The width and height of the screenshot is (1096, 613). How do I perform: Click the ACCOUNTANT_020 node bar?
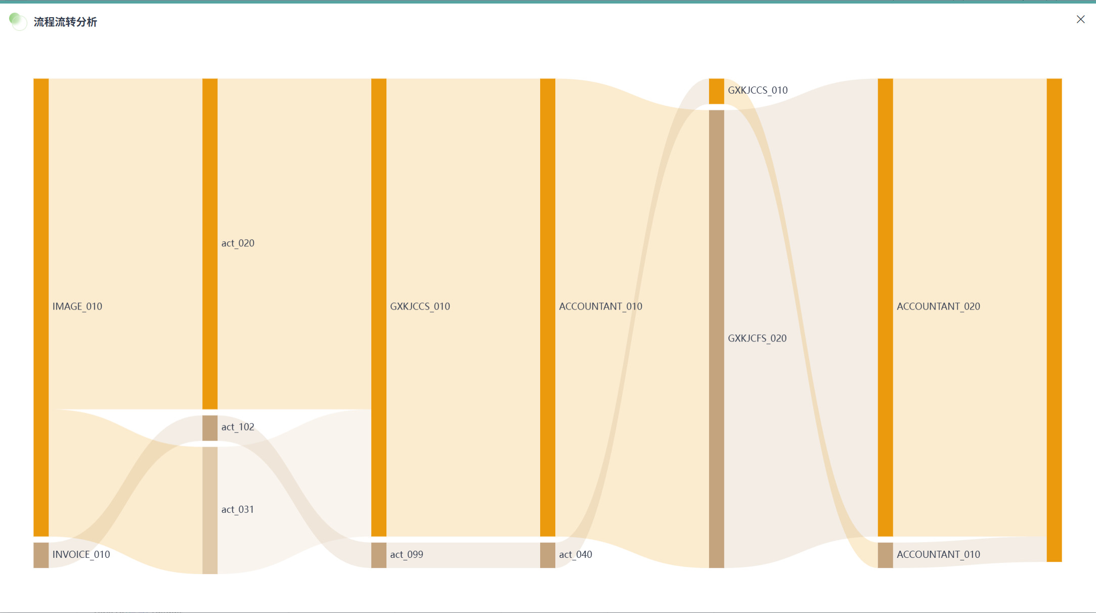886,306
